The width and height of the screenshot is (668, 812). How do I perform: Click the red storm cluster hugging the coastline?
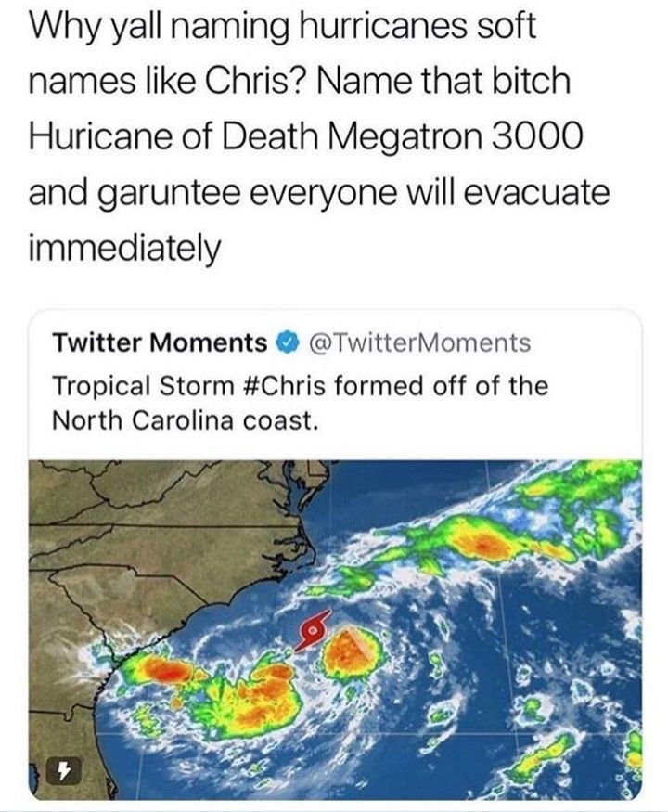click(167, 669)
